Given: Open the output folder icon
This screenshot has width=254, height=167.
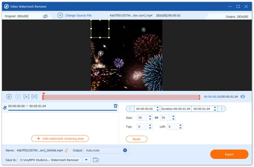Looking at the screenshot, I should pos(96,160).
